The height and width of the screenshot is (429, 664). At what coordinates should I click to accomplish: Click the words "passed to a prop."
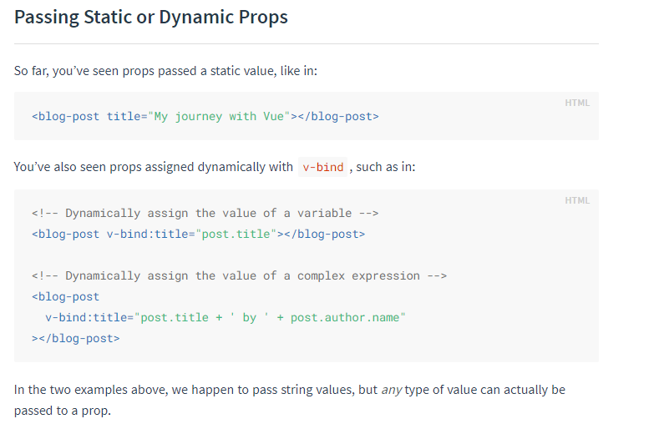click(x=62, y=411)
